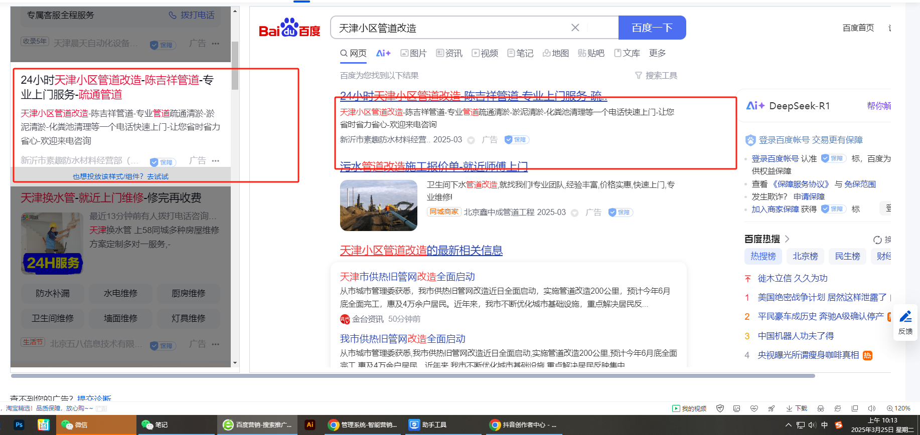This screenshot has width=920, height=435.
Task: Click the 拨打电话 phone icon in ad preview
Action: 173,16
